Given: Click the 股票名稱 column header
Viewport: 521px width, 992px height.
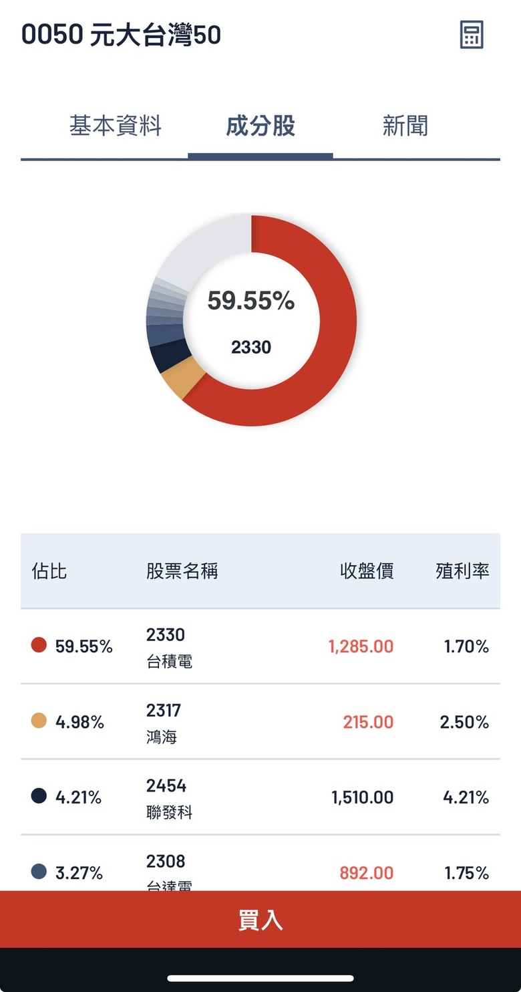Looking at the screenshot, I should tap(182, 571).
